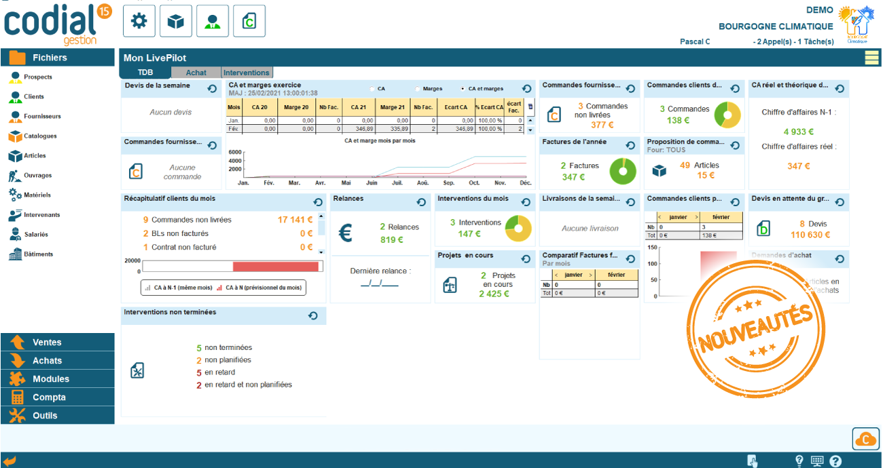Open the settings gear toolbar button
Screen dimensions: 883x468
(139, 22)
